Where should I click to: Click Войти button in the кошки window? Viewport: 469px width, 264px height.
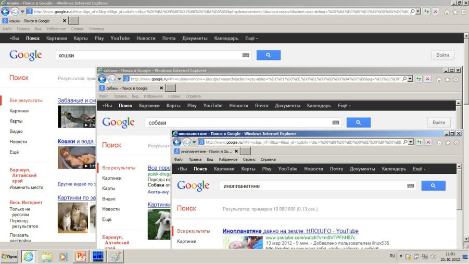(x=442, y=55)
